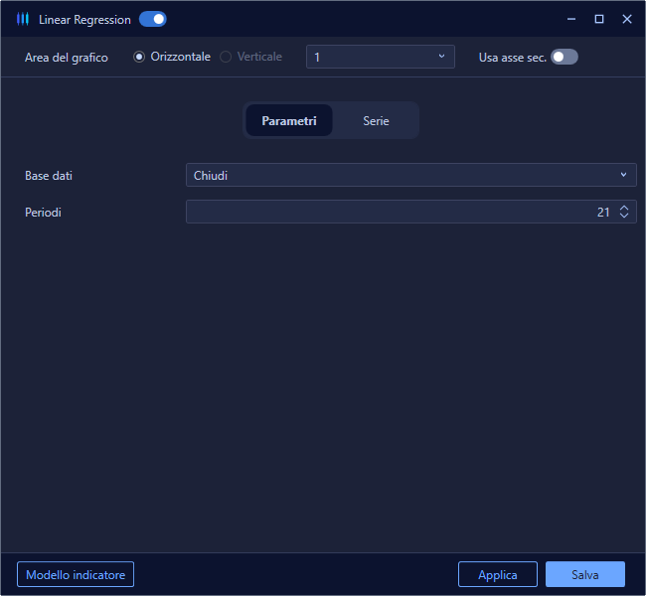
Task: Toggle the Linear Regression indicator switch
Action: (152, 19)
